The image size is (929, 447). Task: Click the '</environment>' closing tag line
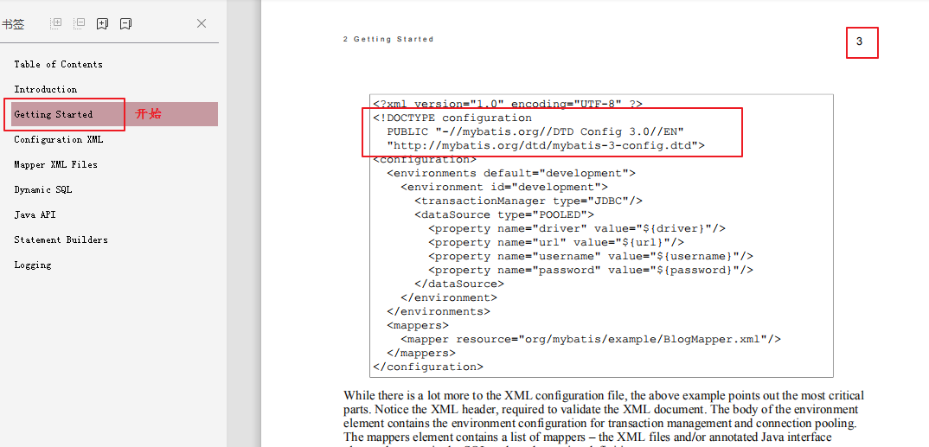[x=449, y=297]
